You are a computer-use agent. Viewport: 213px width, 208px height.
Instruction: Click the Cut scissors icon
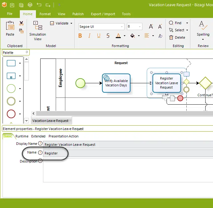(21, 23)
